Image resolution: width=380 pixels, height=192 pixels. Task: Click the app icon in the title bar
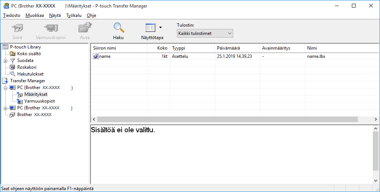point(6,6)
